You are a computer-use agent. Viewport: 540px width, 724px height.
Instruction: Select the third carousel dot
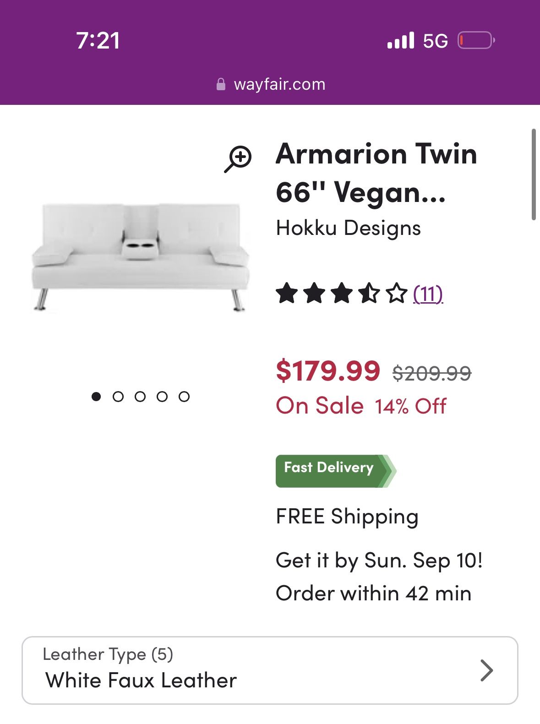(x=141, y=396)
